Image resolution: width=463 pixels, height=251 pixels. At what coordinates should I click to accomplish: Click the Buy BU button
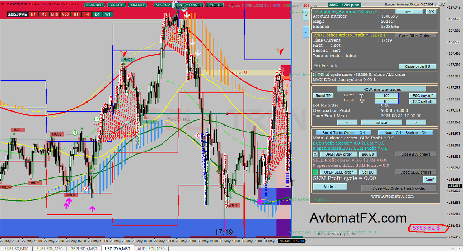coord(368,154)
